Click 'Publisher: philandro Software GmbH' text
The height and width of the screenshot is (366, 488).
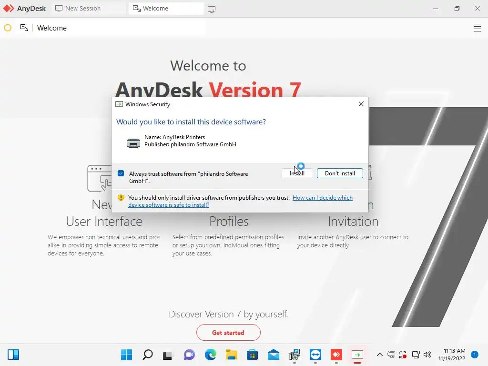point(190,144)
